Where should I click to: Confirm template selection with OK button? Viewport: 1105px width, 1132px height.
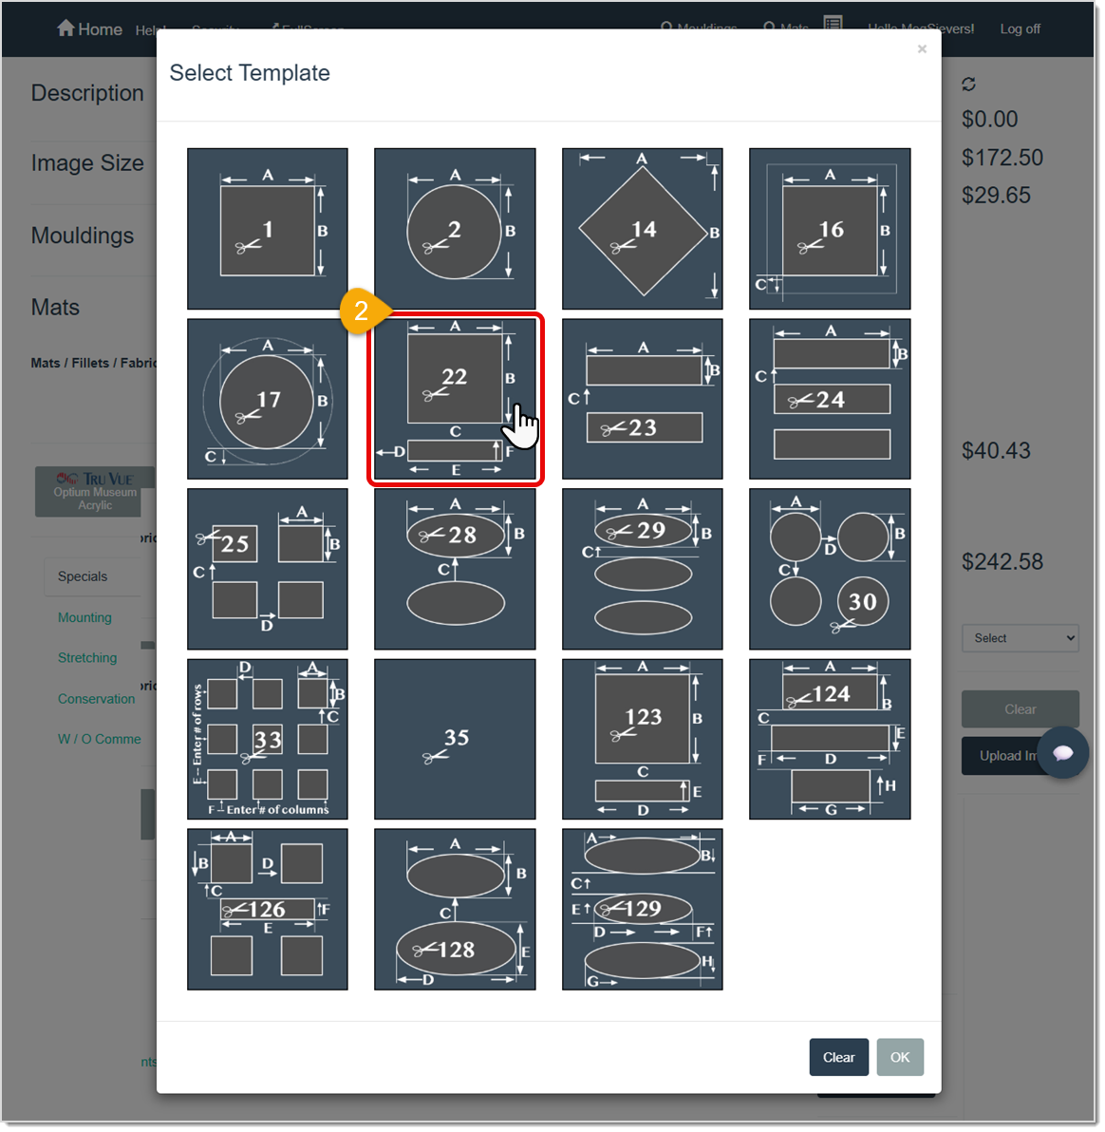[899, 1057]
